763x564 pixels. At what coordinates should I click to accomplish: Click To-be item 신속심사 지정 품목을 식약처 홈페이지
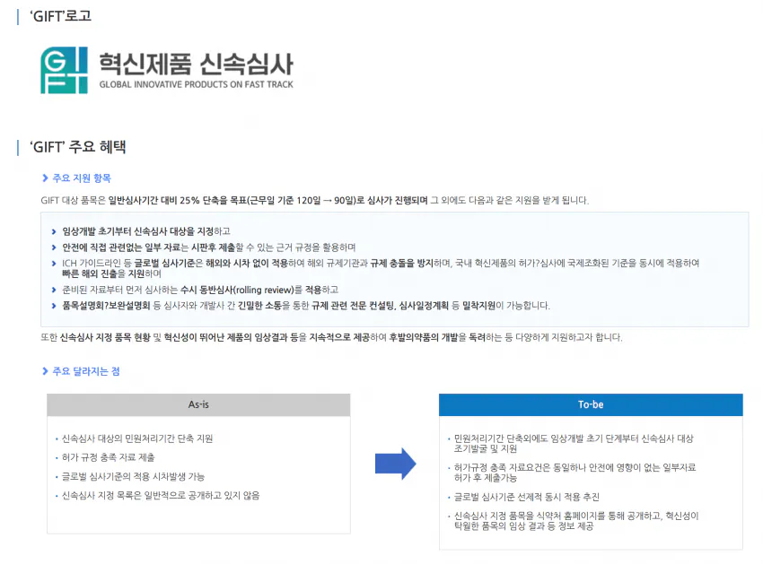[576, 521]
